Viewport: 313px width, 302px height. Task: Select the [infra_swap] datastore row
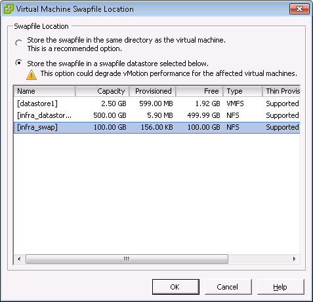point(157,127)
